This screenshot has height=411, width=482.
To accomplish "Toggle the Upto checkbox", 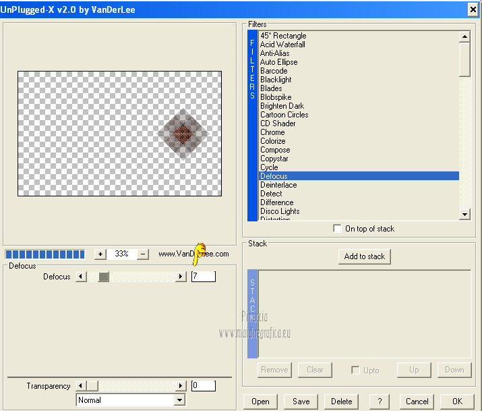I will 355,370.
